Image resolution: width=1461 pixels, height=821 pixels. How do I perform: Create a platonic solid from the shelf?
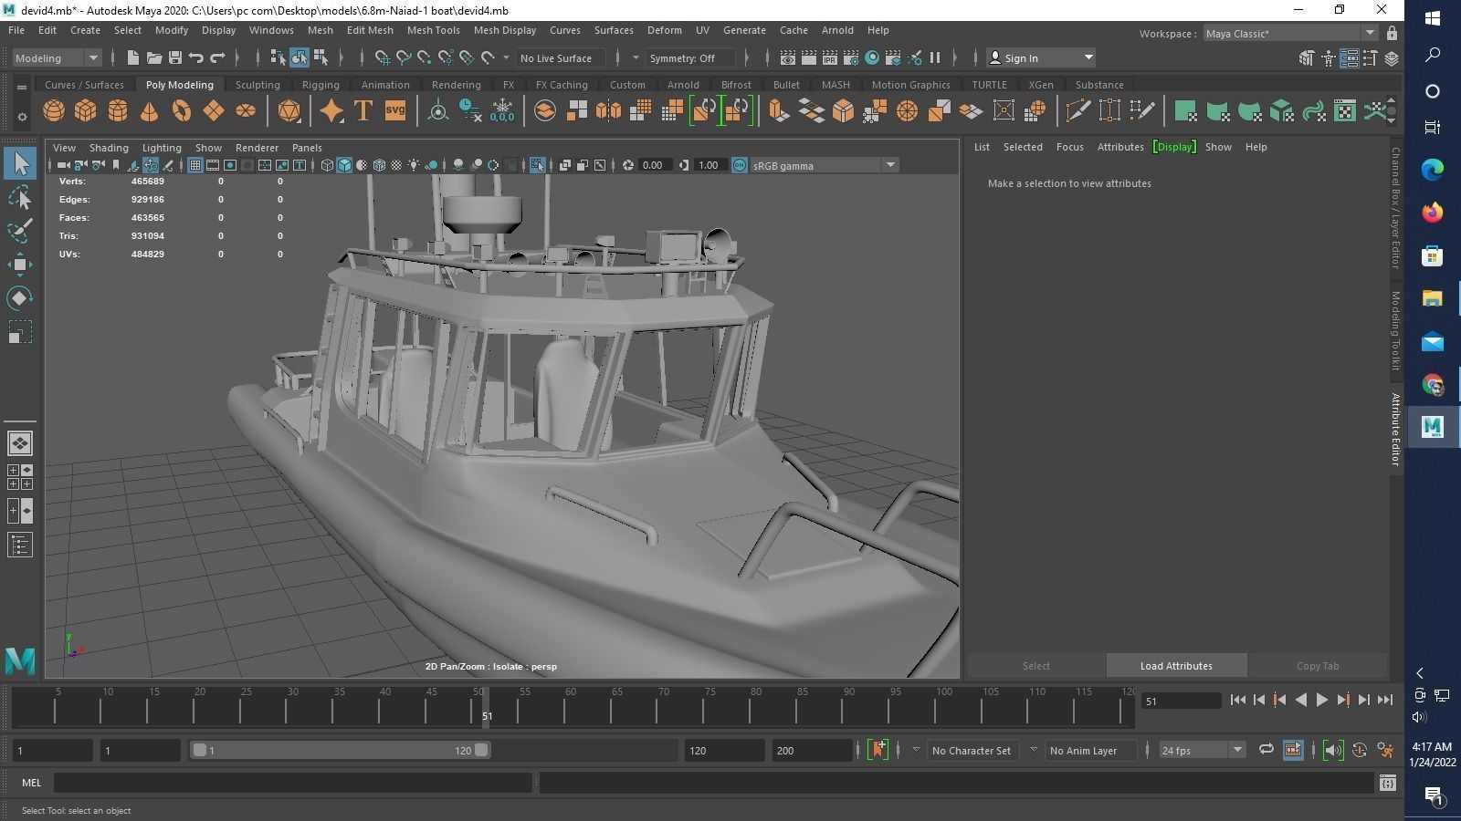coord(289,111)
